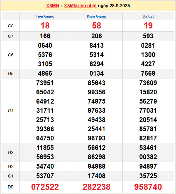Select G7 result 593 for Đà Lạt
The height and width of the screenshot is (194, 176).
tap(148, 36)
